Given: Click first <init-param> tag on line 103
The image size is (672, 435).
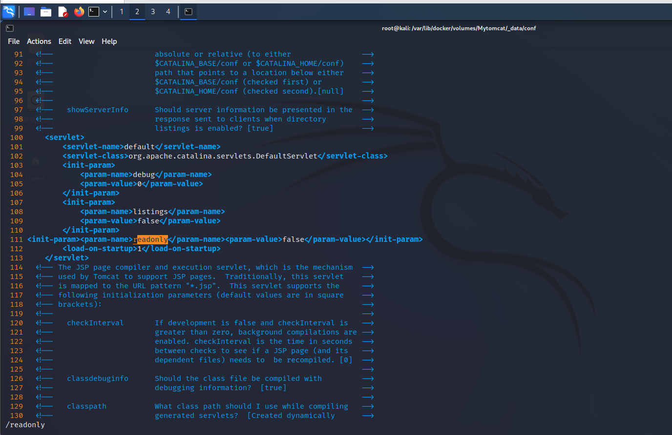Looking at the screenshot, I should (89, 165).
